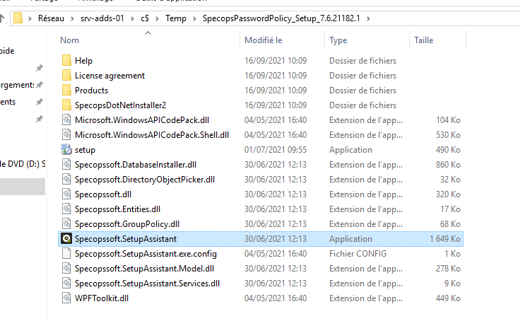520x321 pixels.
Task: Click the Specopssoft.SetupAssistant.Services.dll file icon
Action: (66, 284)
